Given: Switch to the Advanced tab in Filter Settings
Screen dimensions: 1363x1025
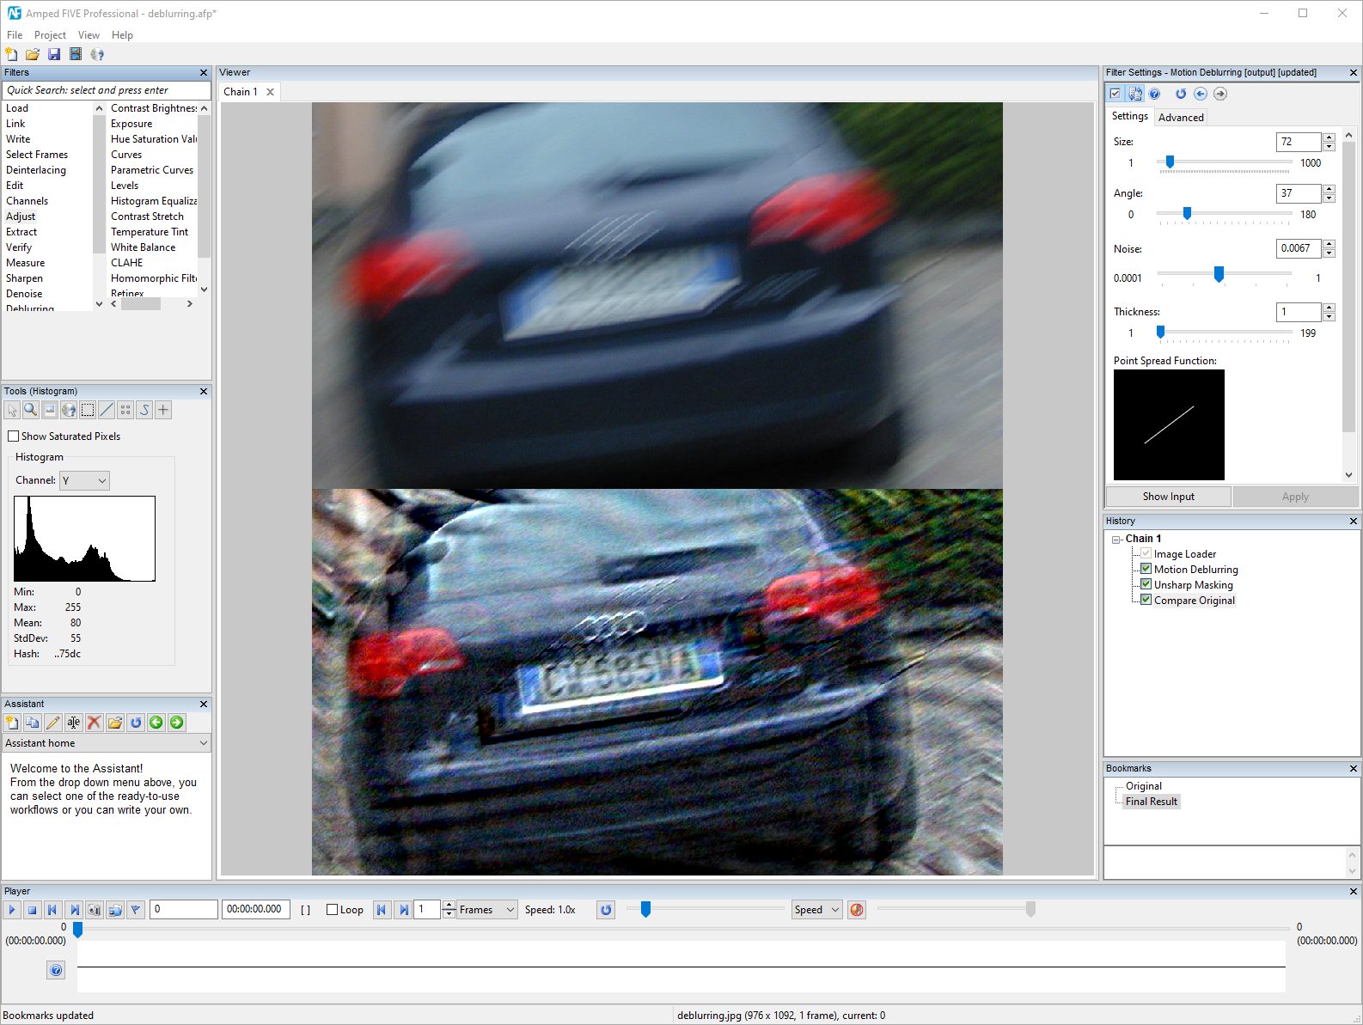Looking at the screenshot, I should click(1181, 118).
